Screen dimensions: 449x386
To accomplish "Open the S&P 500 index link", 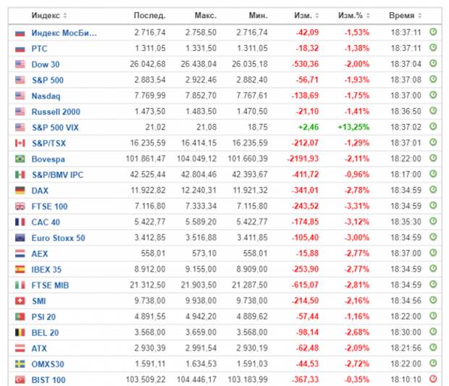I will coord(48,80).
